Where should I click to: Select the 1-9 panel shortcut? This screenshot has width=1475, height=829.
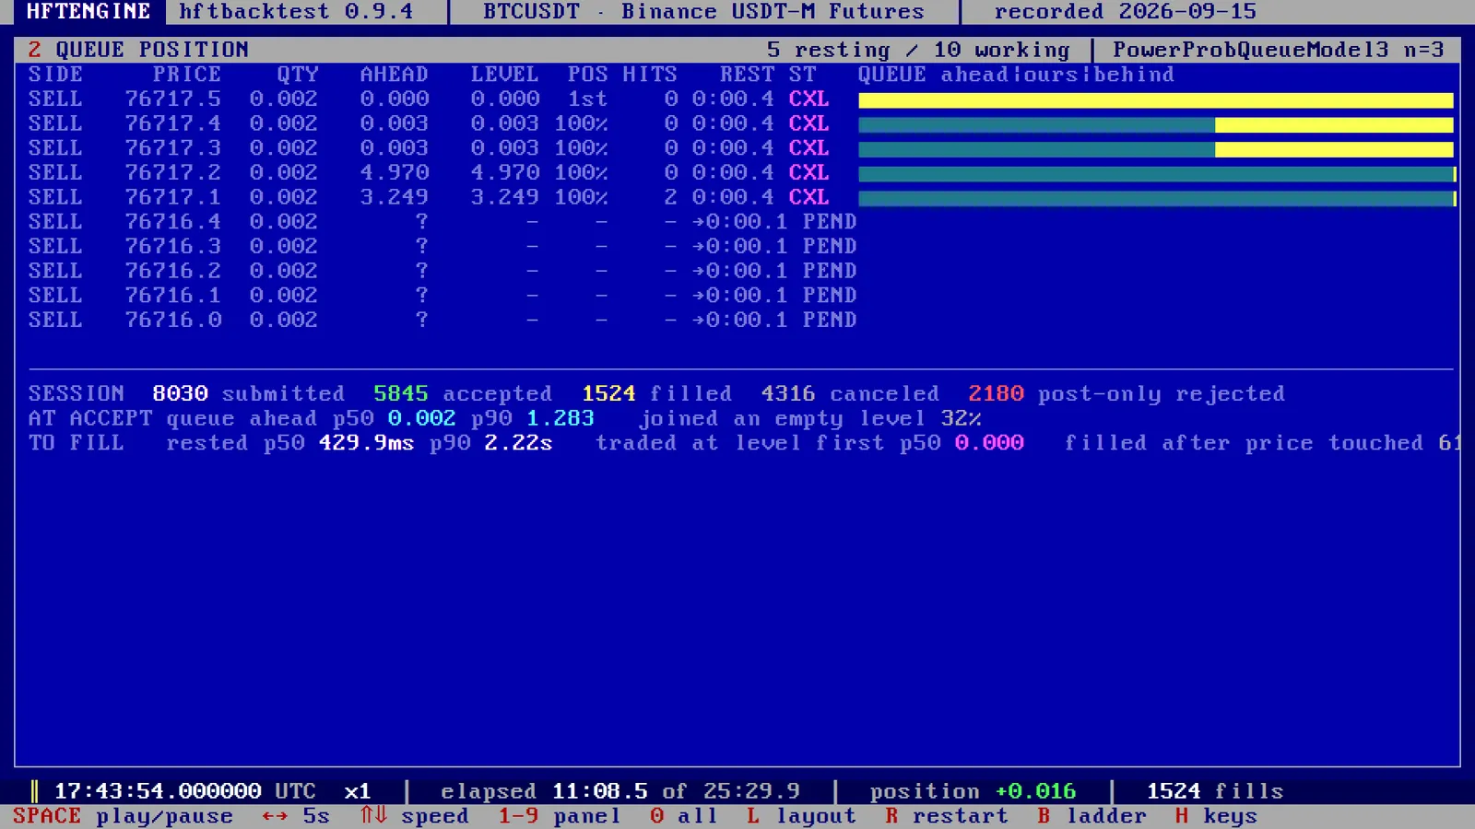click(x=559, y=816)
